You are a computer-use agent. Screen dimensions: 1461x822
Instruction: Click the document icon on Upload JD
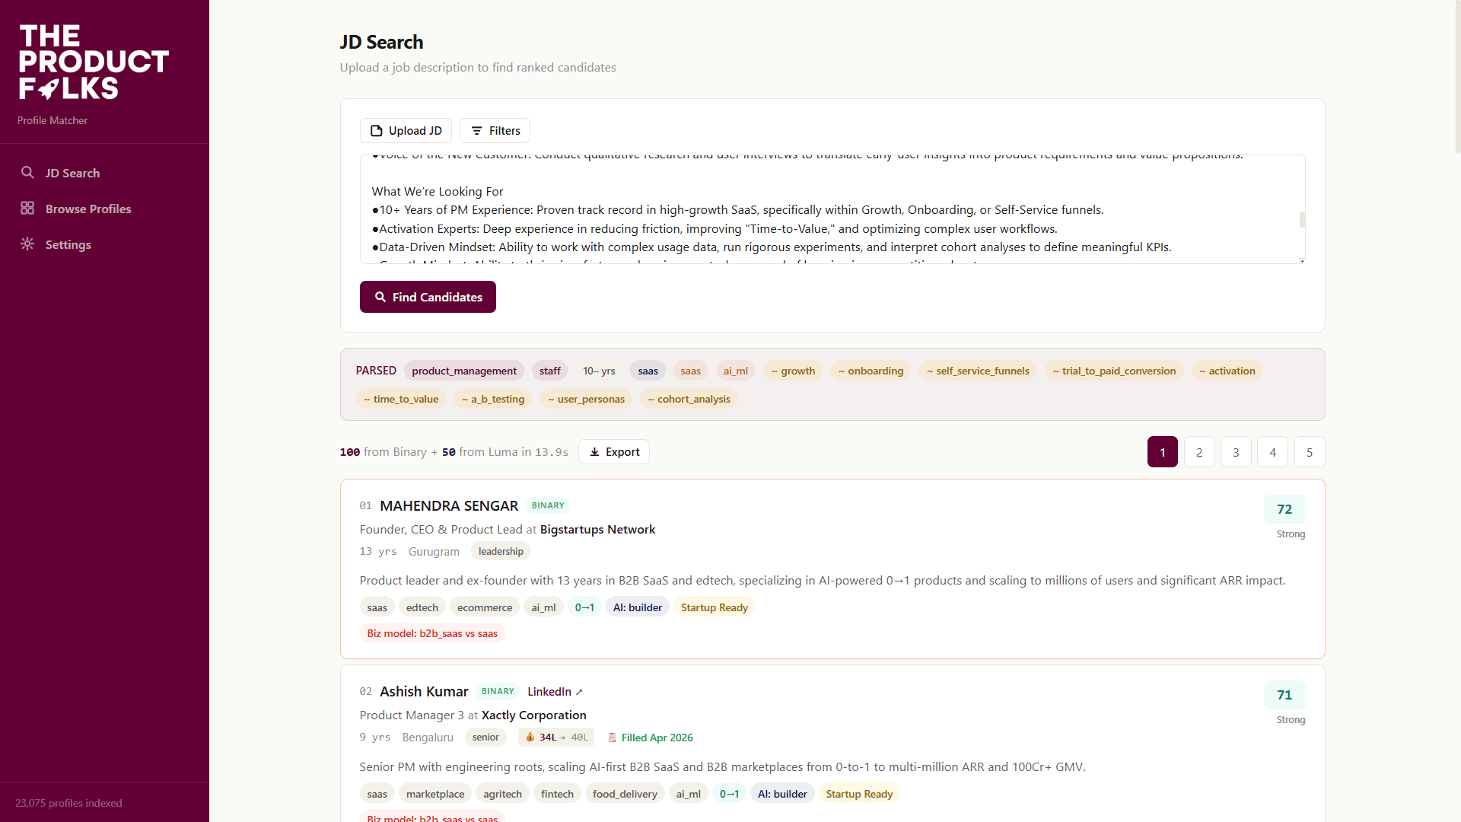pyautogui.click(x=376, y=131)
